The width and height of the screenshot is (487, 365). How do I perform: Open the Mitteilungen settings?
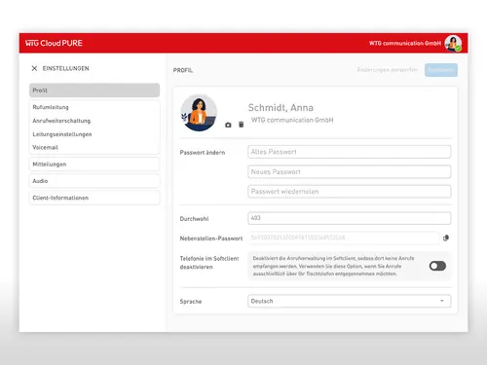pos(94,164)
